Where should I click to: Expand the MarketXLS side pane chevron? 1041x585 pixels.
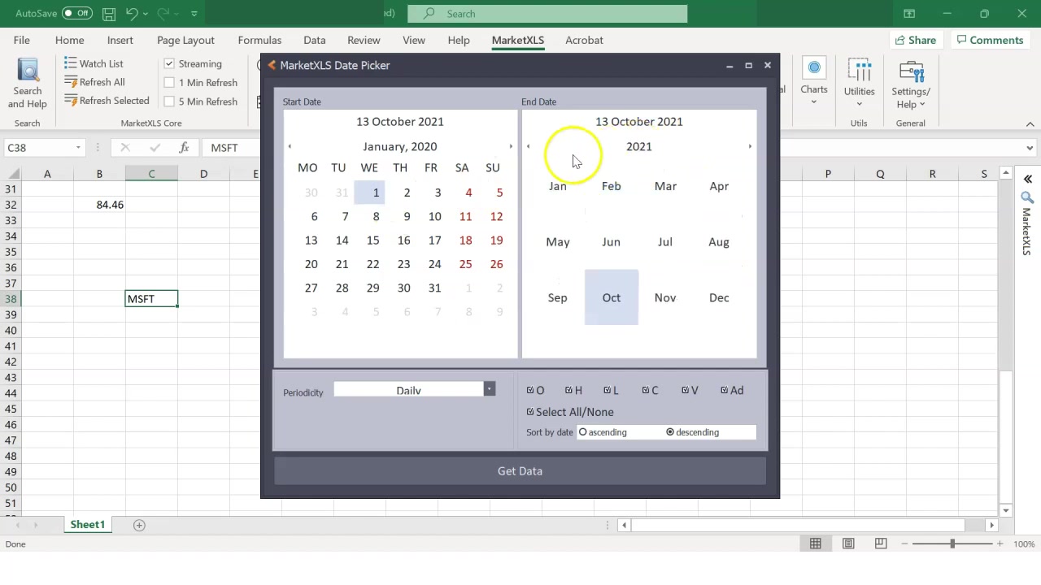[1027, 179]
